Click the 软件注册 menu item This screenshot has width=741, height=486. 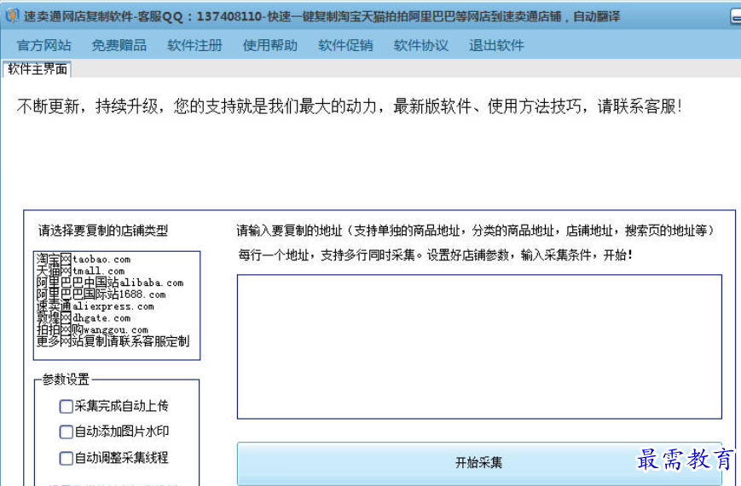(x=194, y=45)
